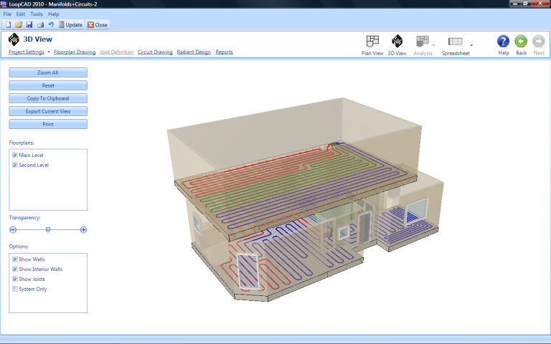This screenshot has height=344, width=551.
Task: Open the Help menu
Action: [53, 14]
